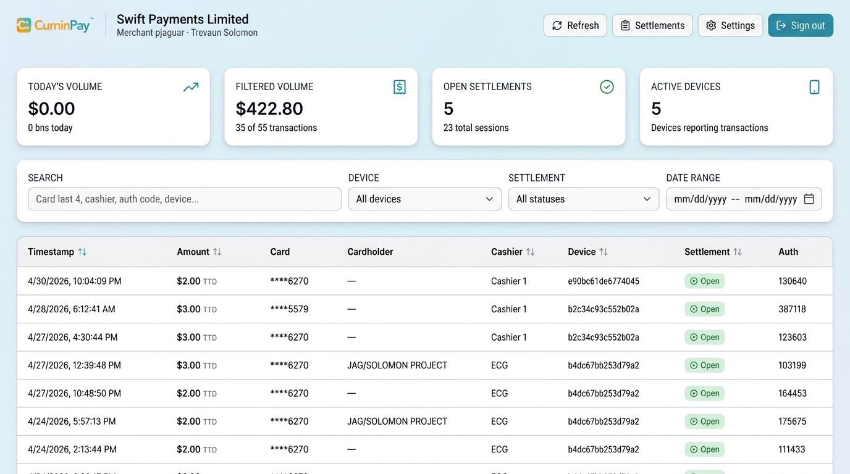Click the checkmark icon in Open Settlements card
Viewport: 850px width, 474px height.
[607, 87]
